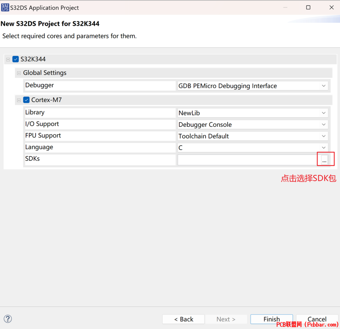340x329 pixels.
Task: Go back with the Back button
Action: (184, 319)
